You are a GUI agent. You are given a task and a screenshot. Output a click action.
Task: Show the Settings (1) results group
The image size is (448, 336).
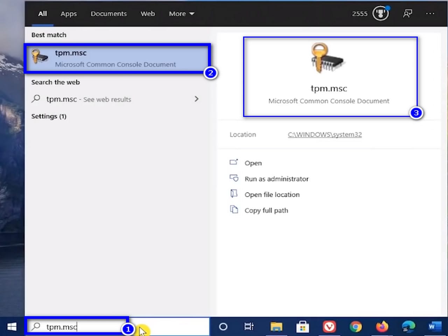point(49,116)
